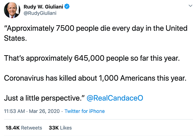The width and height of the screenshot is (194, 136).
Task: Click the 'Just a little perspective' text
Action: click(x=44, y=98)
